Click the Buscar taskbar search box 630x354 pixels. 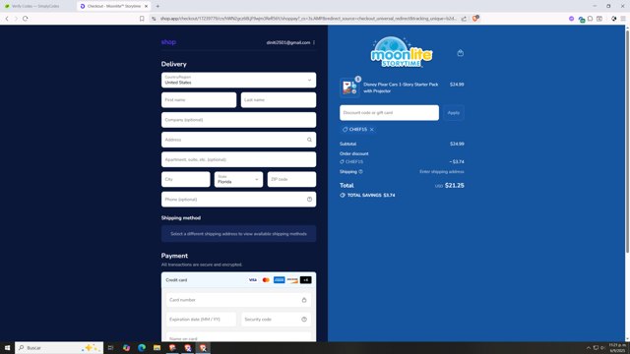(59, 348)
